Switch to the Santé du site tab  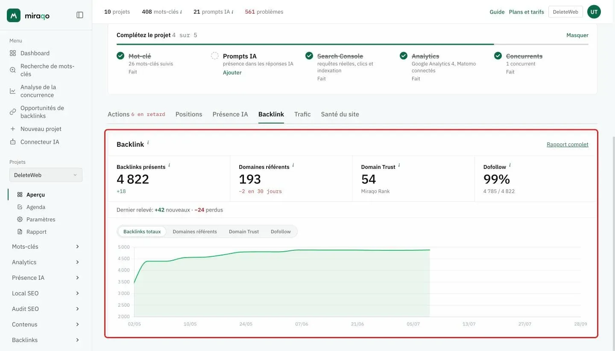tap(340, 114)
